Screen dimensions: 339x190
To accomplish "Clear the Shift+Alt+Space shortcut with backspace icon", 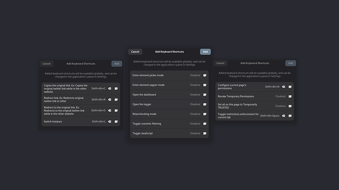I will coord(283,116).
